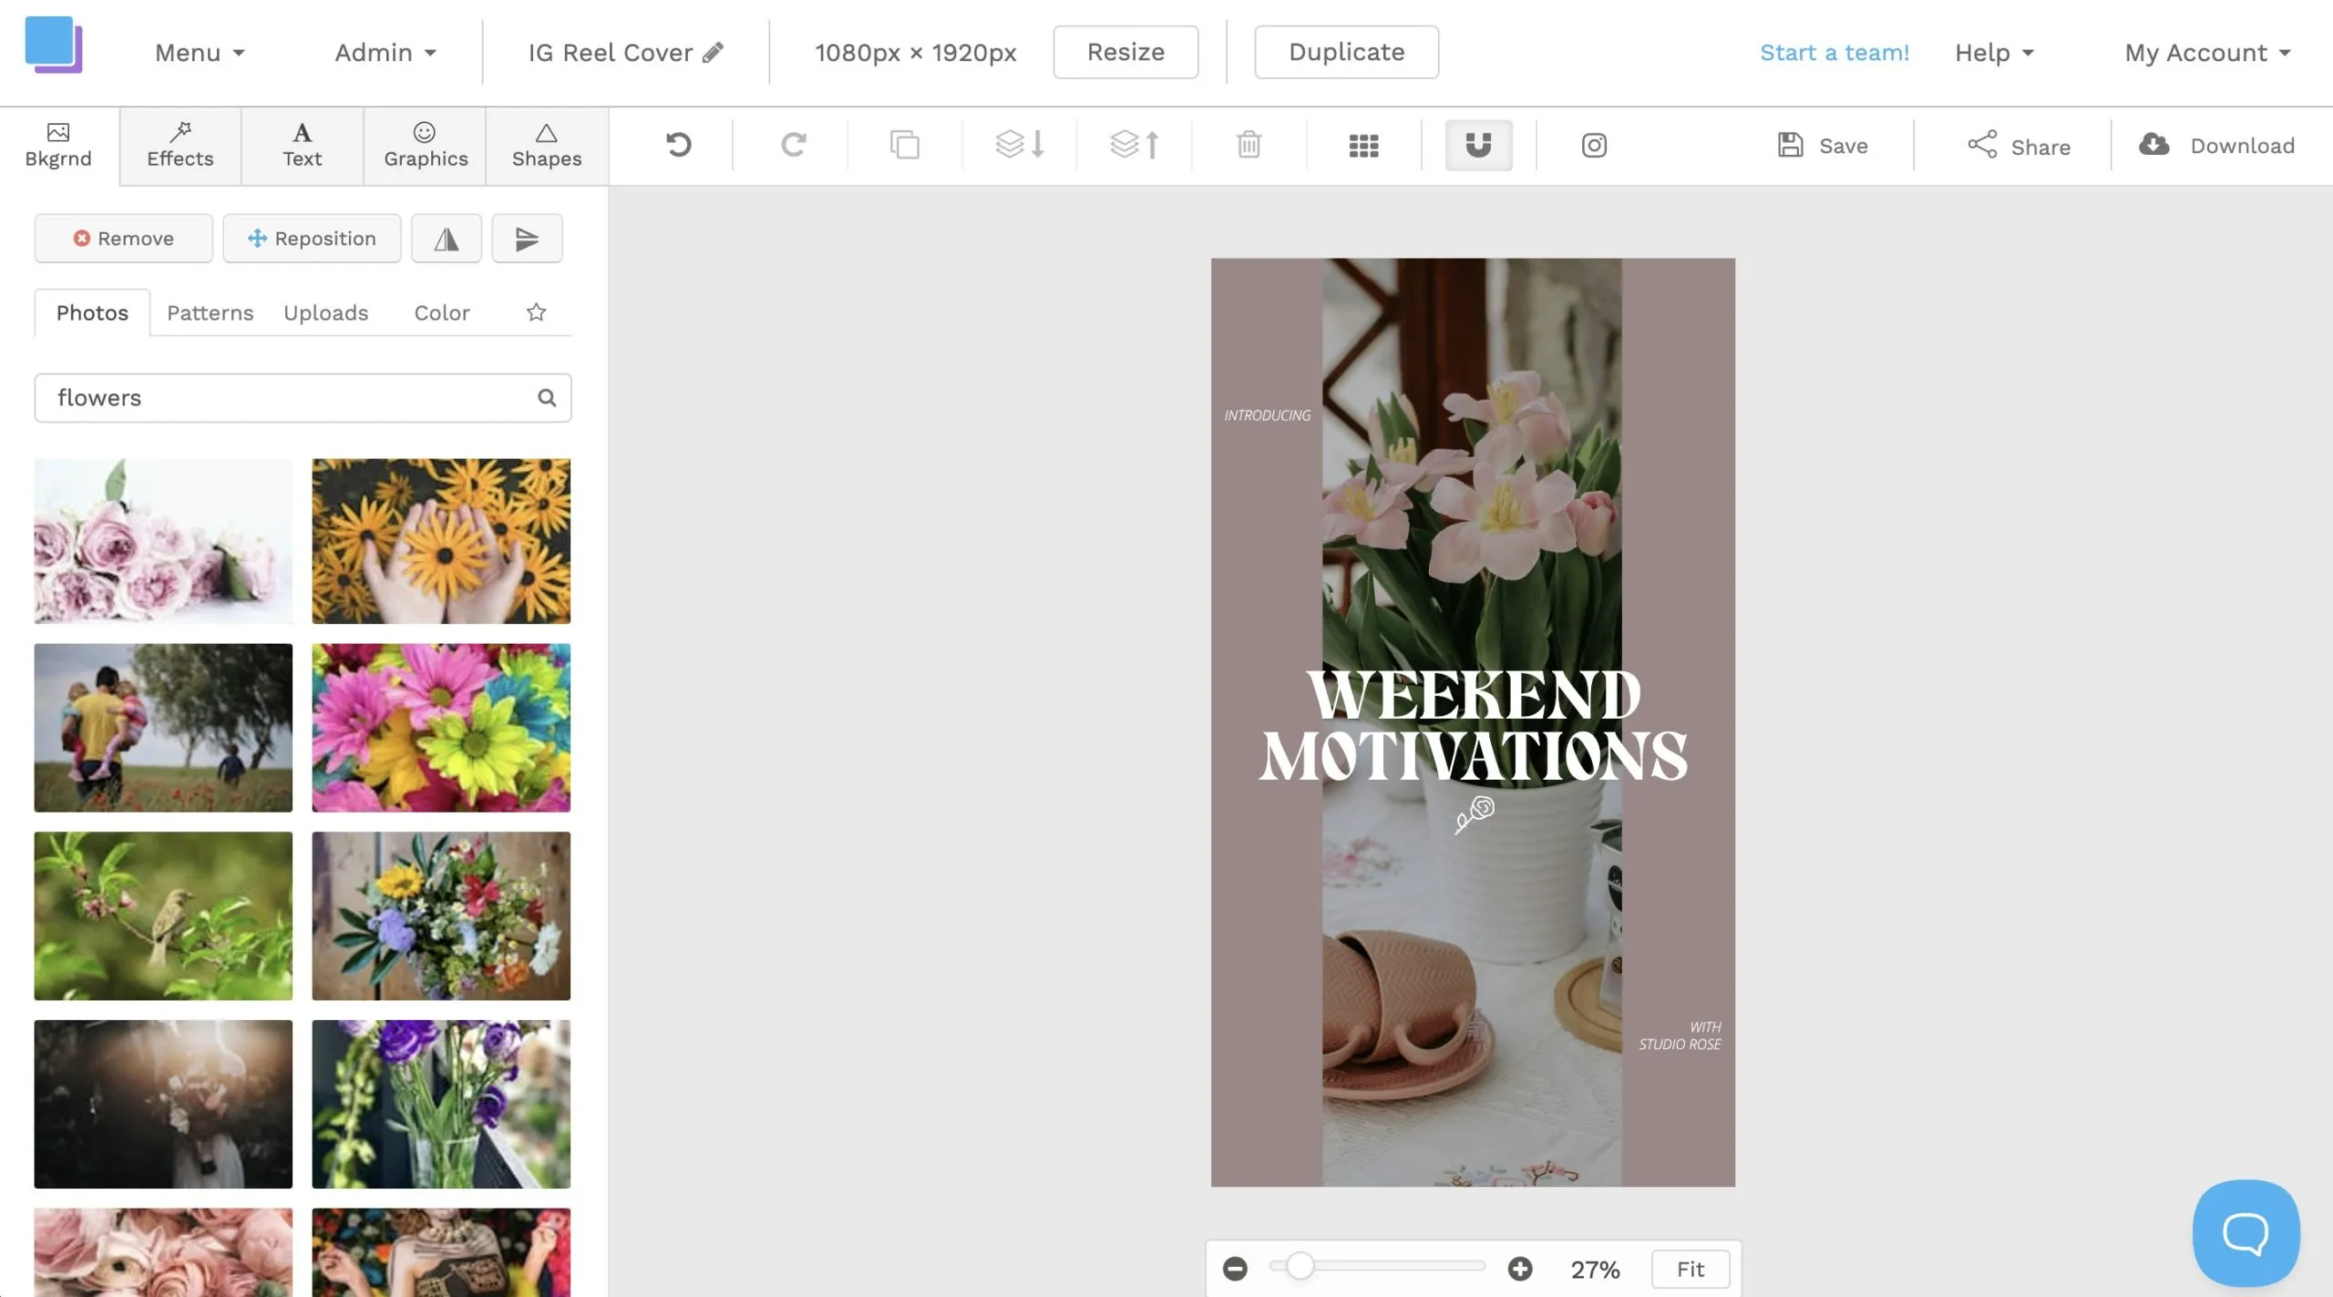
Task: Click the rose graphic on canvas
Action: [1475, 814]
